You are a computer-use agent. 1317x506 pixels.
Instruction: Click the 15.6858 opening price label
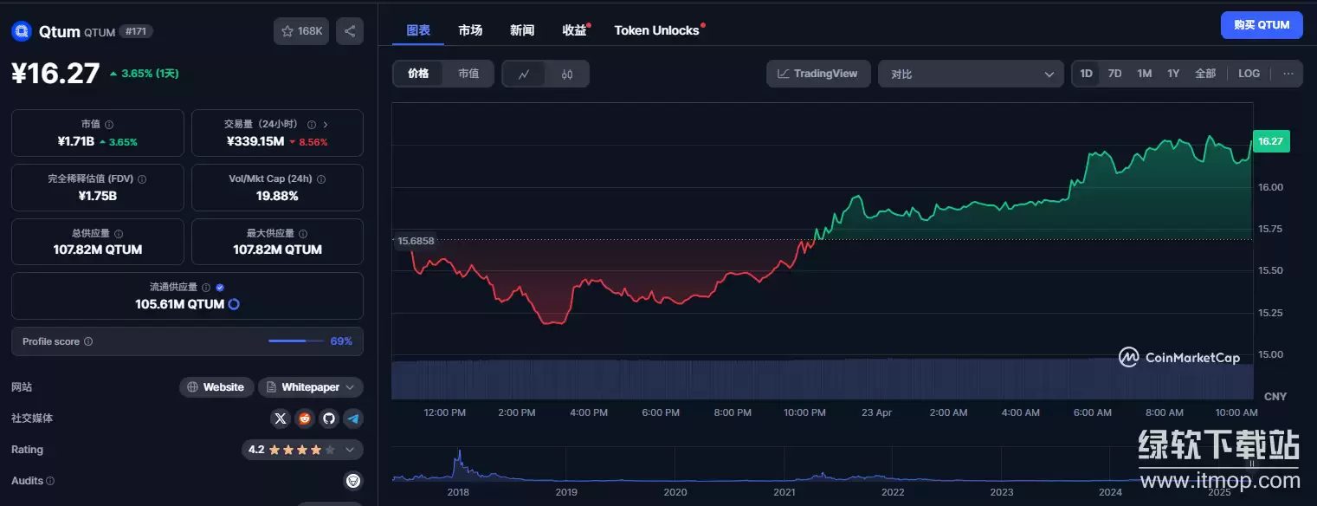pos(415,241)
